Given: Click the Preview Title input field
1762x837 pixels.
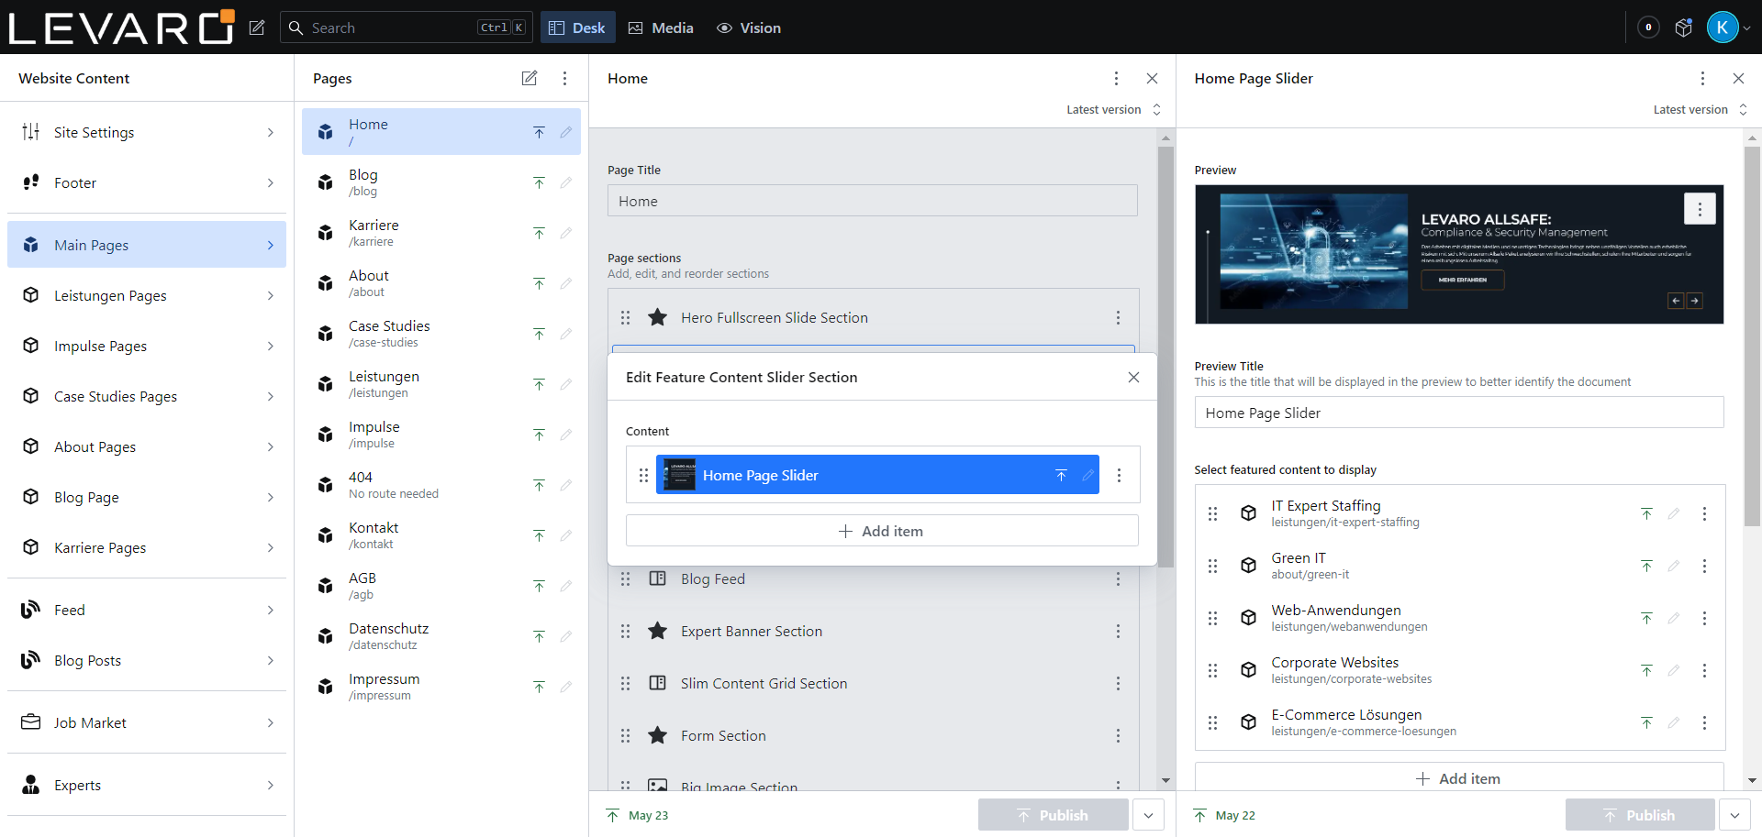Looking at the screenshot, I should [x=1458, y=413].
